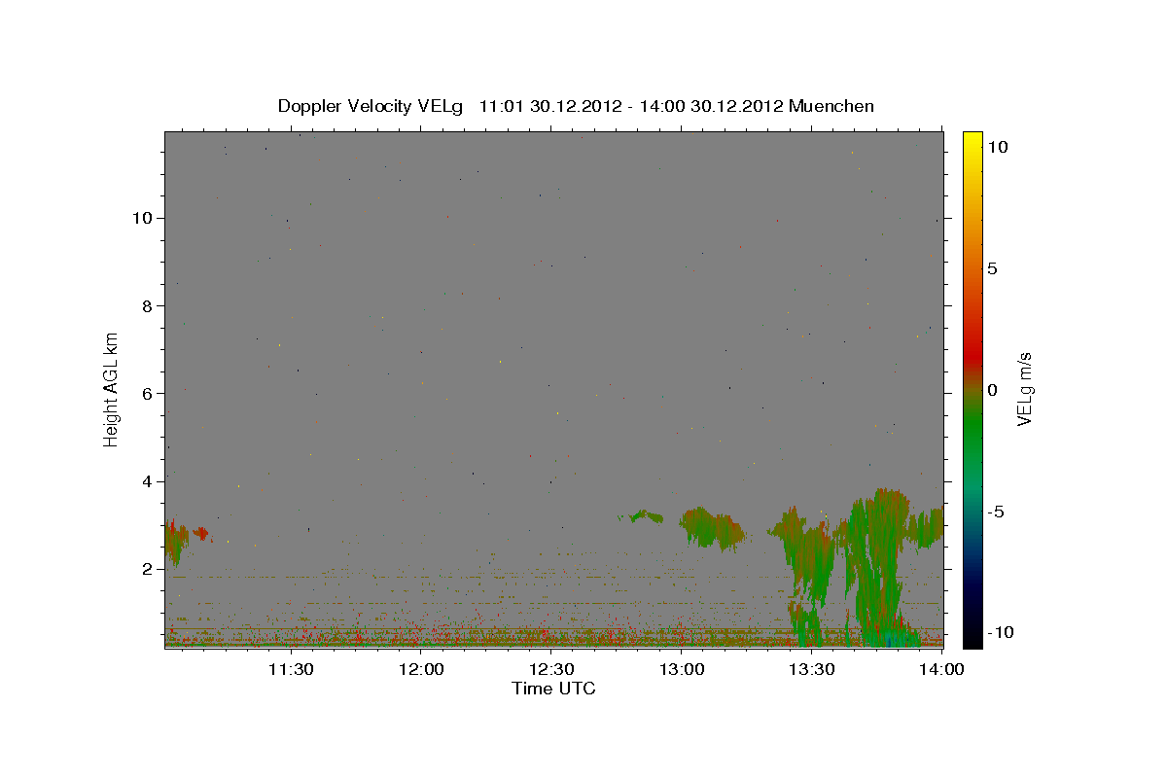Viewport: 1167px width, 778px height.
Task: Click the 13:30 time tick label
Action: pos(812,669)
